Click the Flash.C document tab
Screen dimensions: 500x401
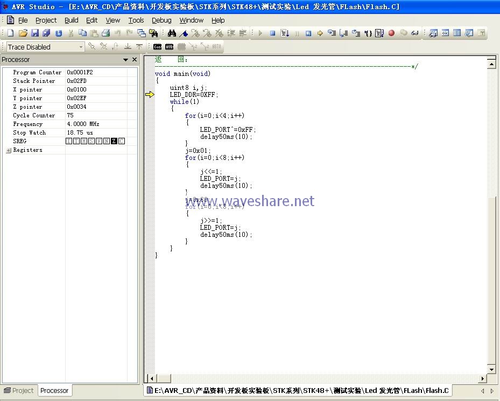(298, 390)
